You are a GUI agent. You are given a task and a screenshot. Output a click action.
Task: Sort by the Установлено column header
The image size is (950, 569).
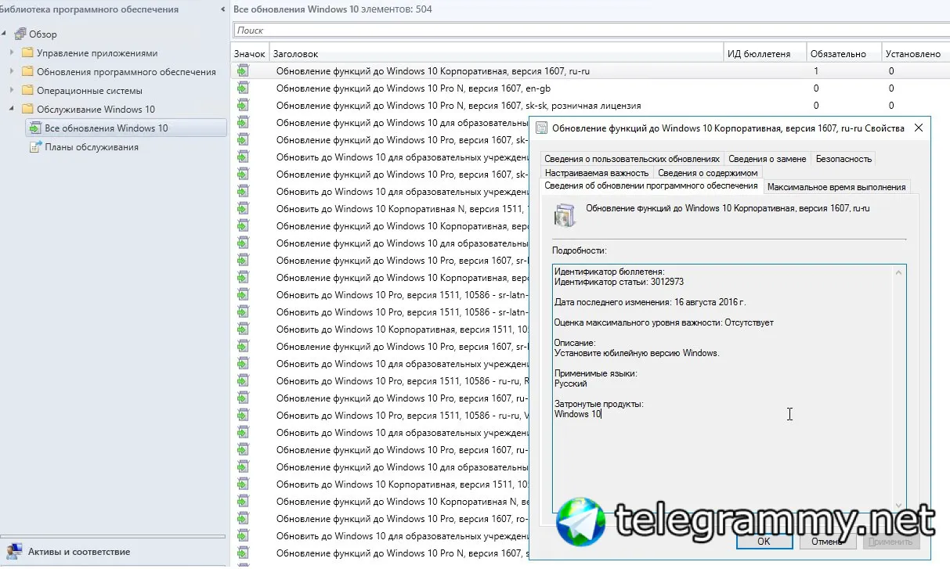[x=916, y=54]
